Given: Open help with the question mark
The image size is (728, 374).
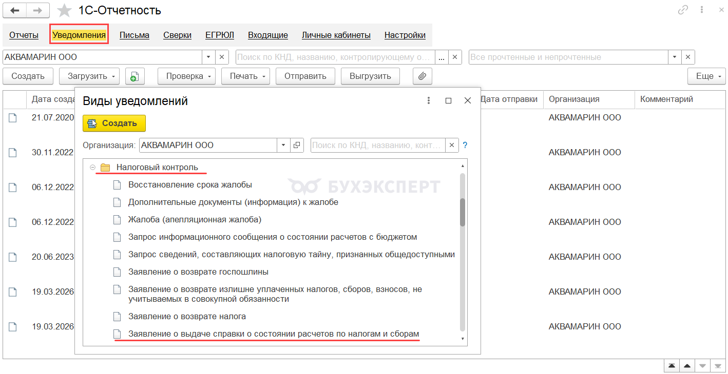Looking at the screenshot, I should pos(465,146).
